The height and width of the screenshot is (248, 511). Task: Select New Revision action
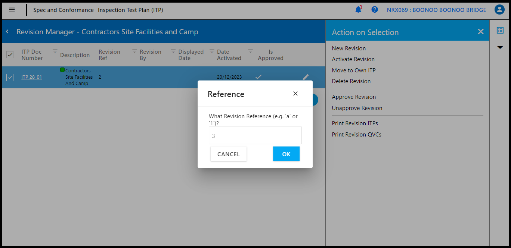click(349, 48)
